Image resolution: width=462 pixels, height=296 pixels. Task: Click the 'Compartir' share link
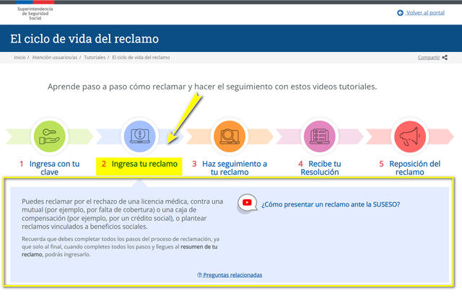428,57
